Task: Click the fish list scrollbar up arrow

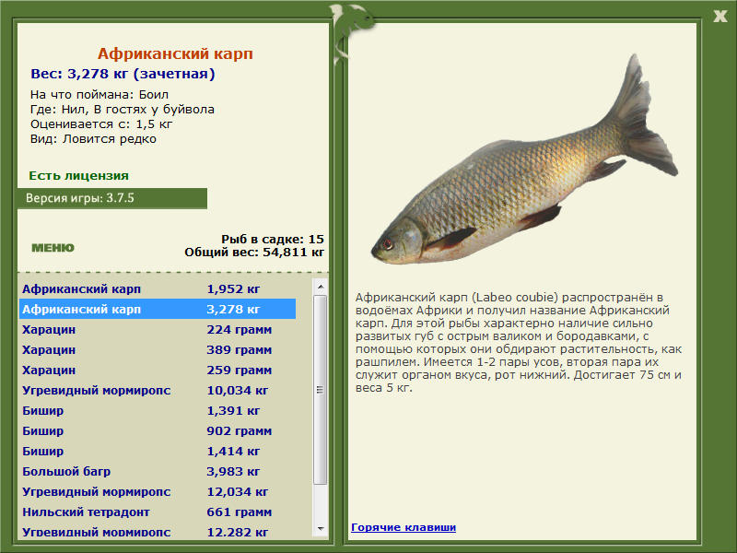Action: [320, 287]
